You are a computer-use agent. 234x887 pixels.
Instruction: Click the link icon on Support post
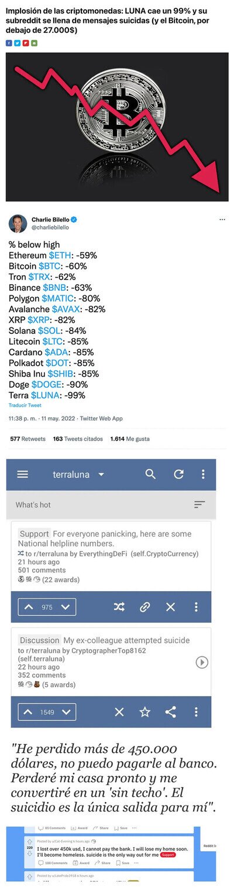coord(144,607)
